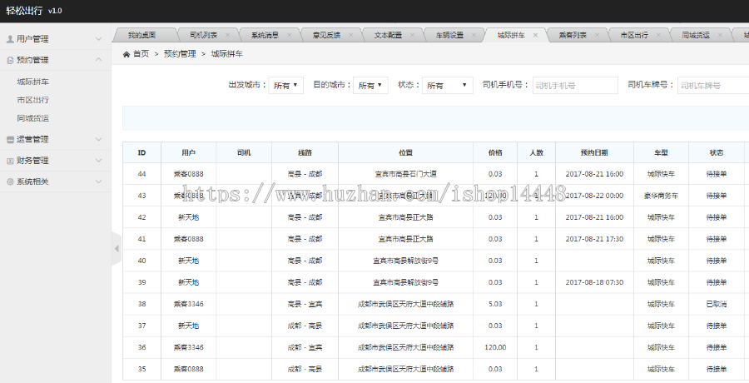This screenshot has width=749, height=383.
Task: Expand 系统相关 menu chevron
Action: 98,182
